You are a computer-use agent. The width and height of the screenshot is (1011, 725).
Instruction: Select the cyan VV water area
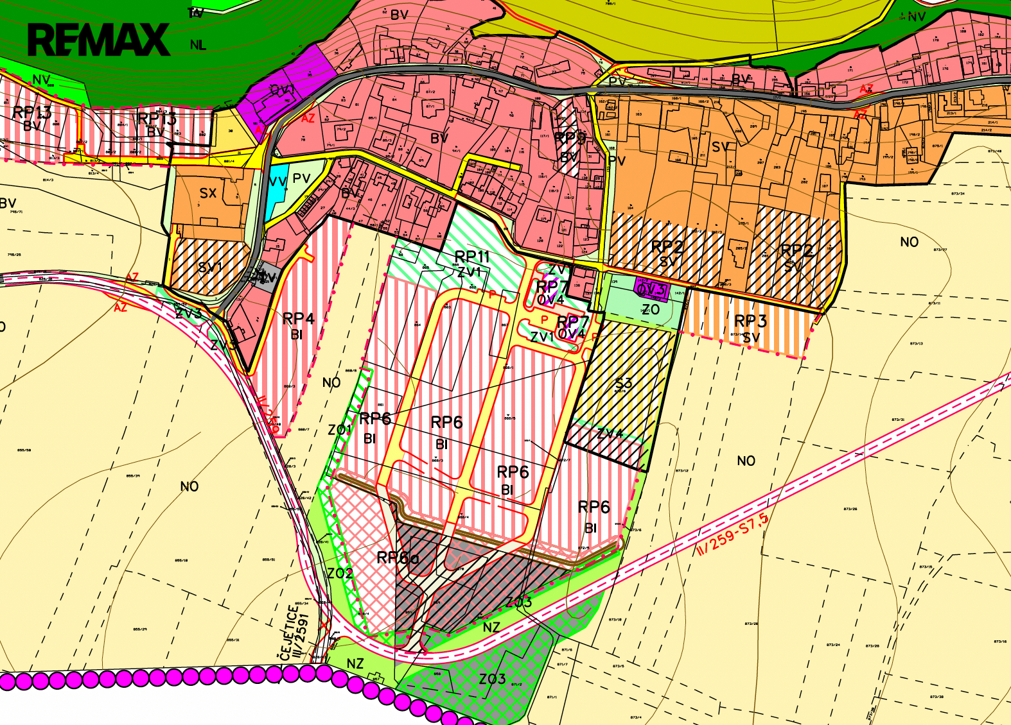tap(276, 192)
